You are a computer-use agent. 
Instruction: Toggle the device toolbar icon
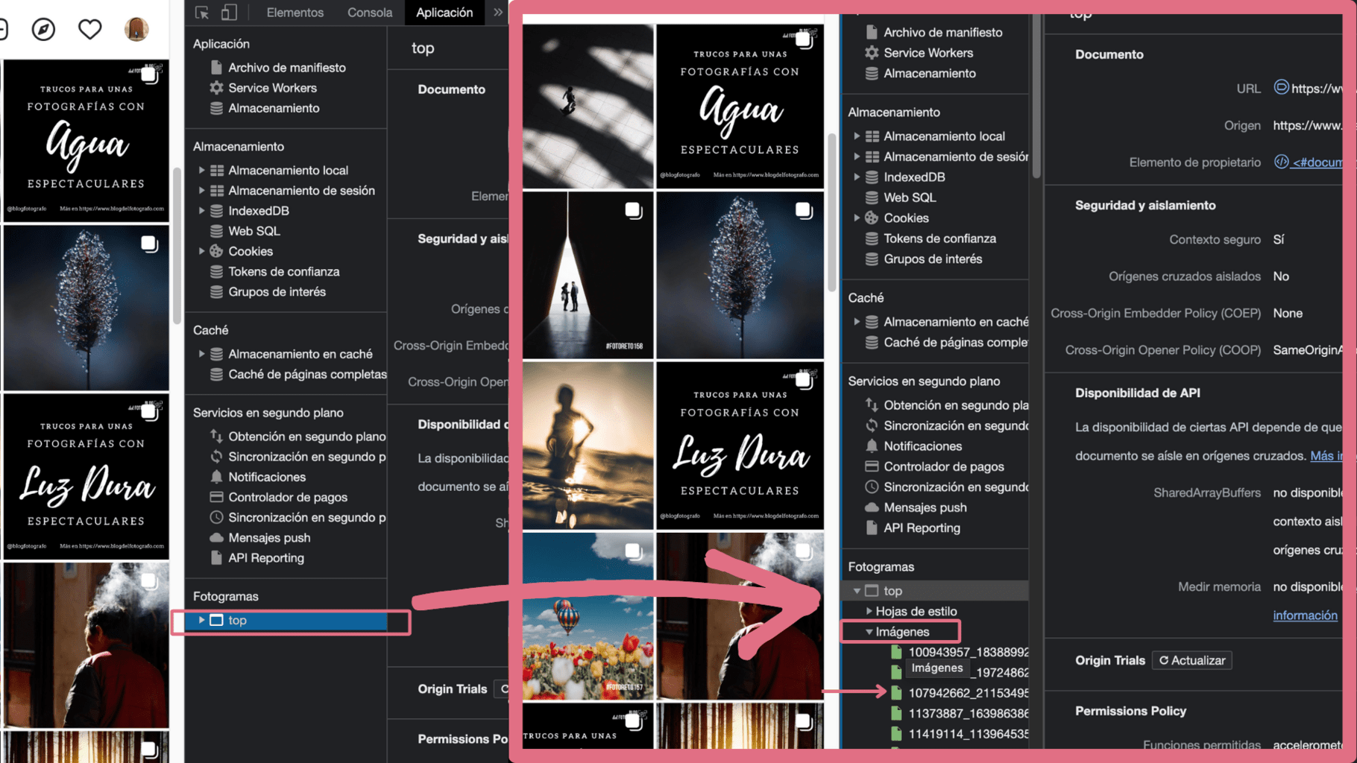[x=229, y=13]
